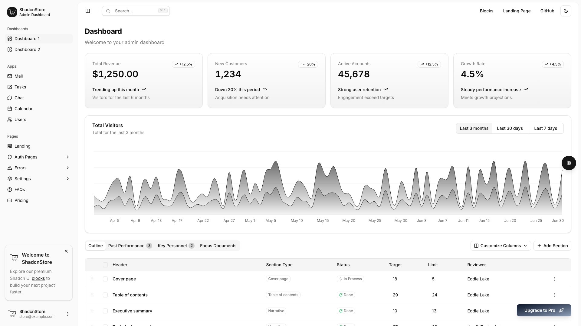This screenshot has width=581, height=326.
Task: Toggle dark mode with the moon icon
Action: coord(566,11)
